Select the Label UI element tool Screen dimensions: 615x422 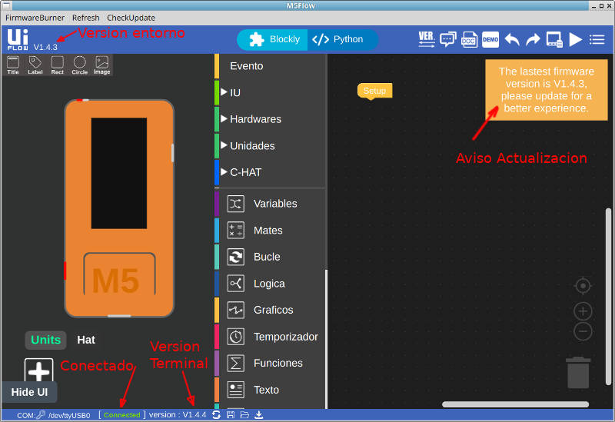pyautogui.click(x=35, y=65)
